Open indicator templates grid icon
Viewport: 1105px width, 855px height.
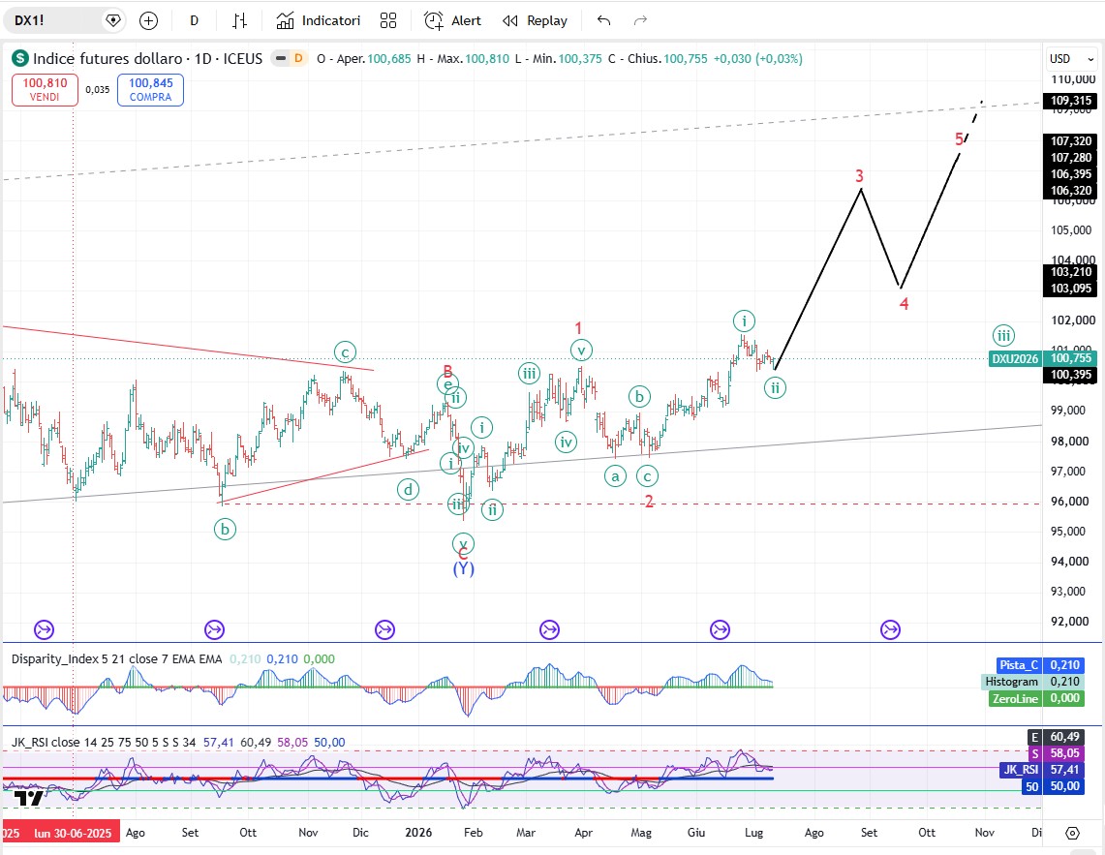click(x=388, y=21)
